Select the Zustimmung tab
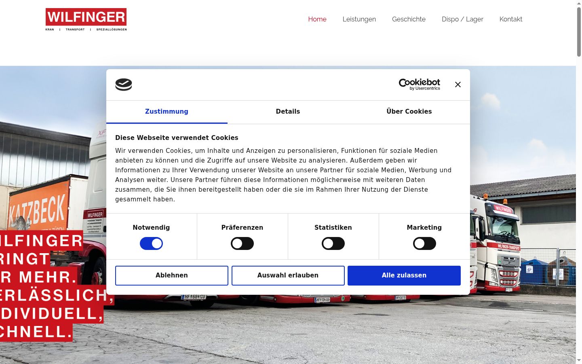 coord(167,112)
